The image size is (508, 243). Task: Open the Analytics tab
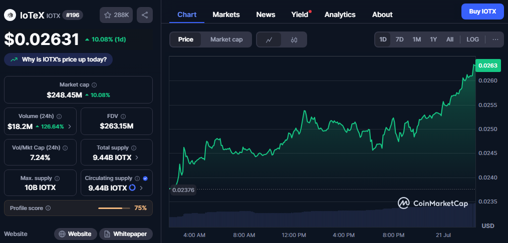(x=340, y=14)
